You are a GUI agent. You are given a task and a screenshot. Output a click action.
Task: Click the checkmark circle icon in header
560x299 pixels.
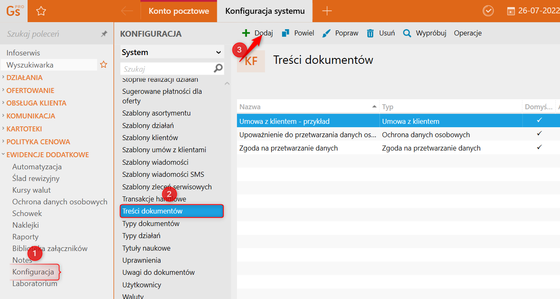(488, 11)
